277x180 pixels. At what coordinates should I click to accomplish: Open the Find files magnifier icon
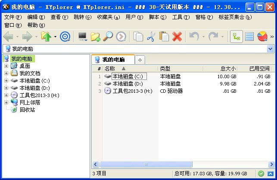pos(108,37)
